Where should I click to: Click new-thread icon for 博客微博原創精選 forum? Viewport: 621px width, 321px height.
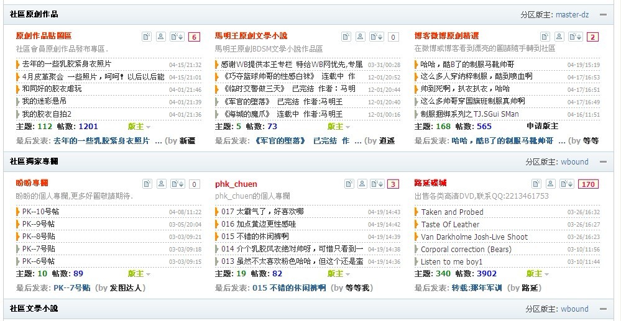[x=545, y=37]
